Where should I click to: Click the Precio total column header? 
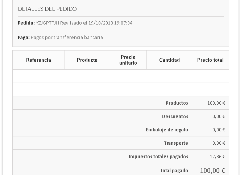tap(210, 60)
